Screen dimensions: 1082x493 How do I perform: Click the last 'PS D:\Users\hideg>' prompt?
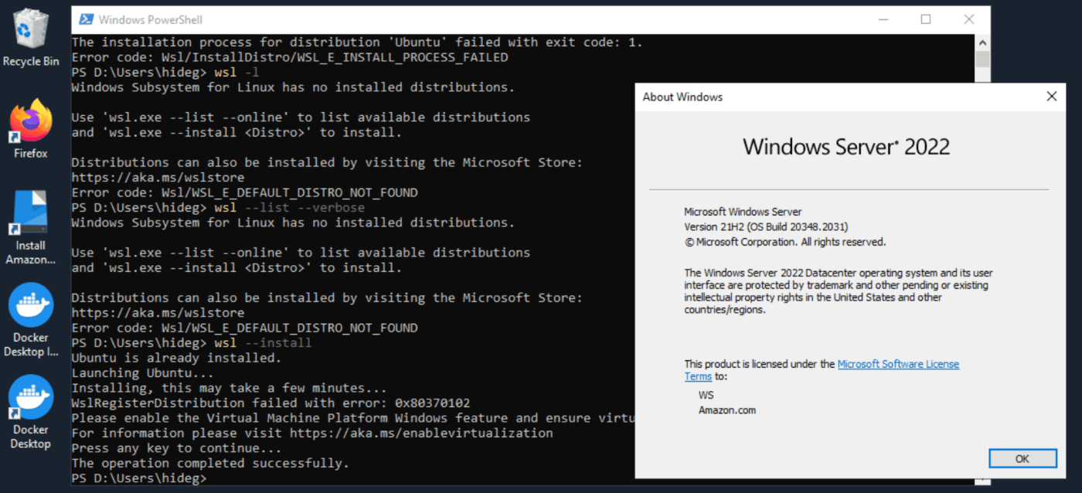(139, 478)
